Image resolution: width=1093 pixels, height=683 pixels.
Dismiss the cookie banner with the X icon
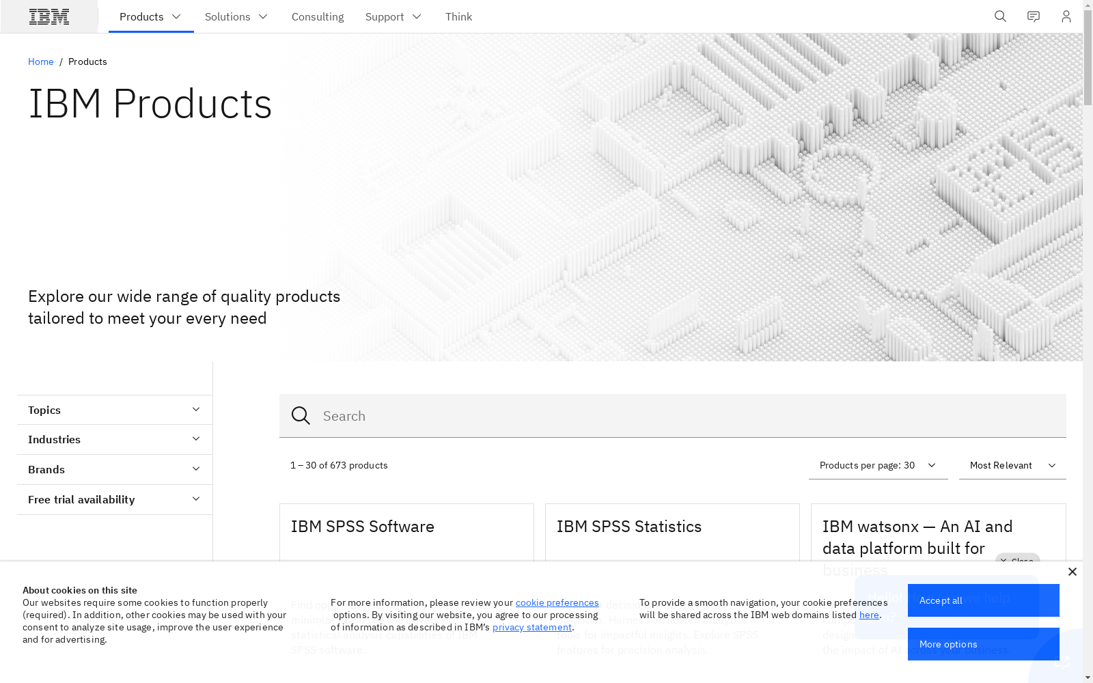(x=1073, y=572)
